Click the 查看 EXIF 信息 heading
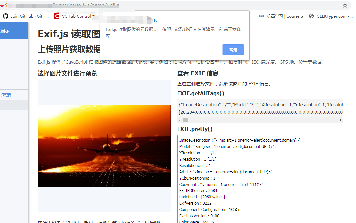 pos(198,73)
